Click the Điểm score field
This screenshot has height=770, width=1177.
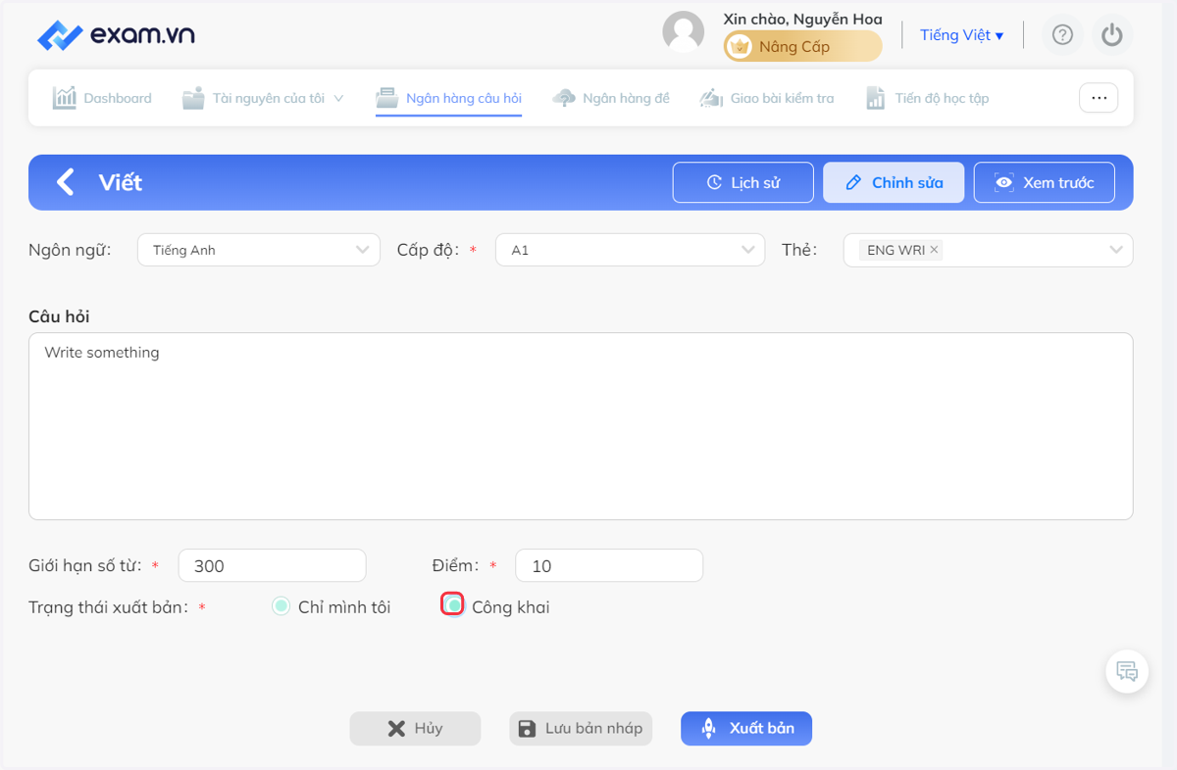(x=609, y=565)
